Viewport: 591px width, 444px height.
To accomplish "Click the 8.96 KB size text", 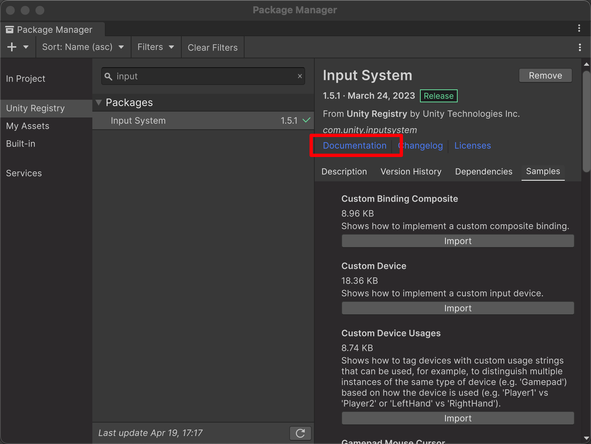I will pyautogui.click(x=358, y=214).
